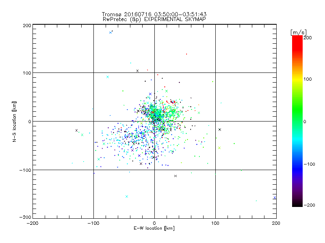Screen dimensions: 325x243
Task: Click the x-axis tick label '-200'
Action: coord(32,223)
